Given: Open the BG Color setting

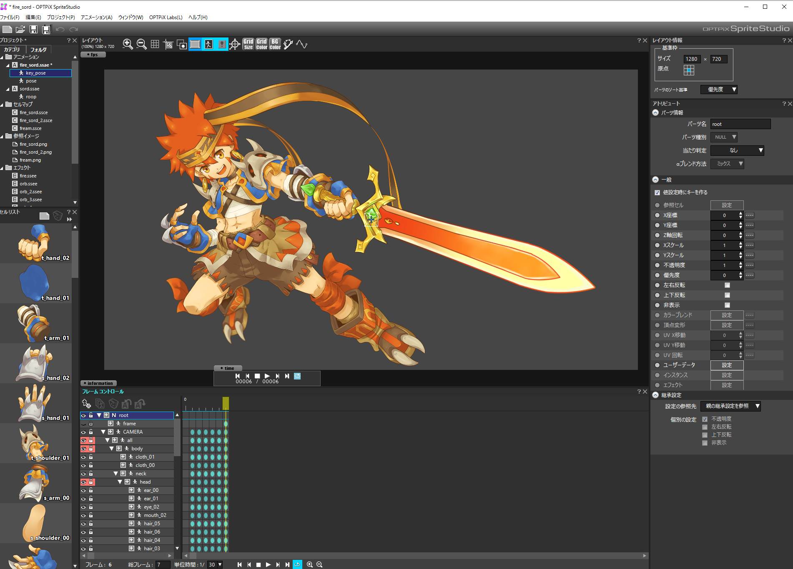Looking at the screenshot, I should click(x=275, y=44).
